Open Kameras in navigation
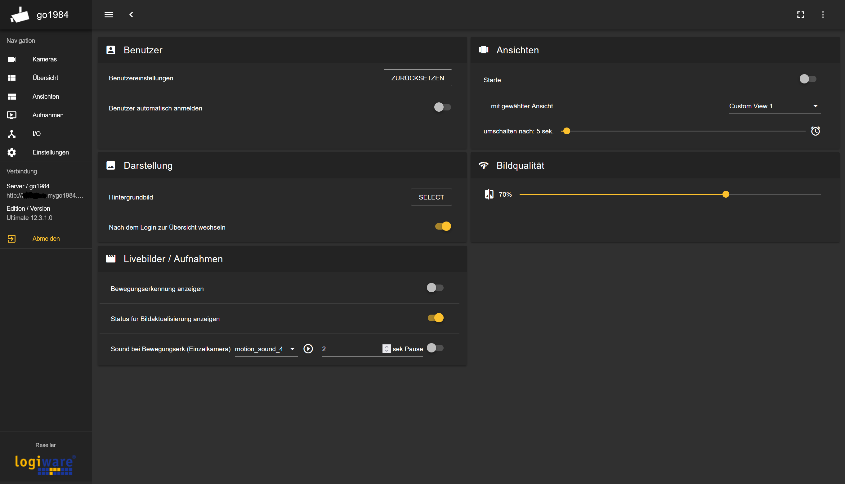 click(45, 59)
